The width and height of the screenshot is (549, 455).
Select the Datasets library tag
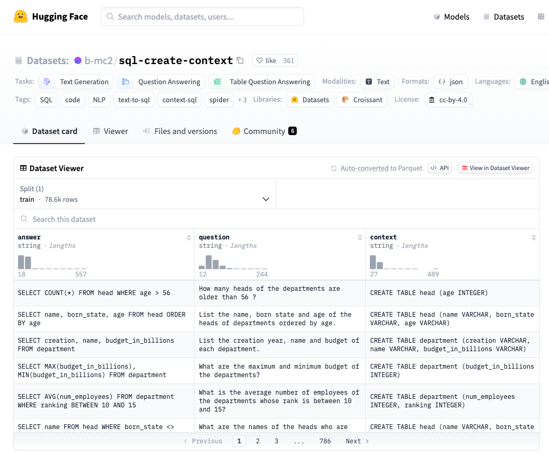point(310,100)
